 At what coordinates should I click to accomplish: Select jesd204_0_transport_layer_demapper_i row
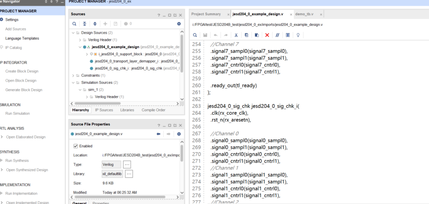click(x=135, y=61)
